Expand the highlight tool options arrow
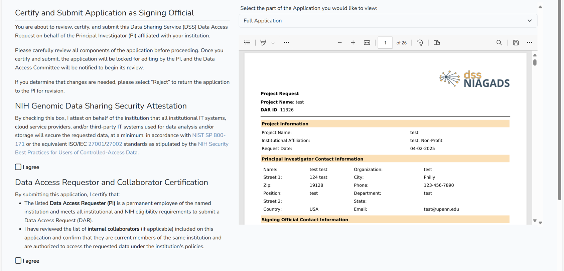 (x=273, y=43)
